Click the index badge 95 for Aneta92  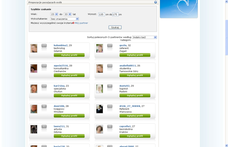pyautogui.click(x=110, y=86)
